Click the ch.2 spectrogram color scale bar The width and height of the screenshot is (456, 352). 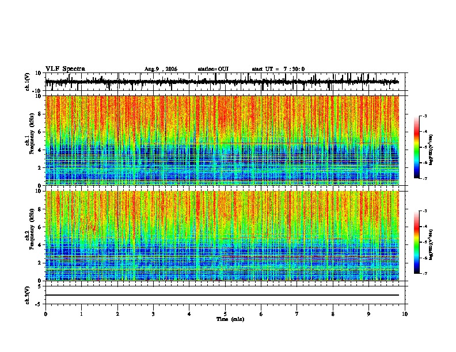coord(417,242)
